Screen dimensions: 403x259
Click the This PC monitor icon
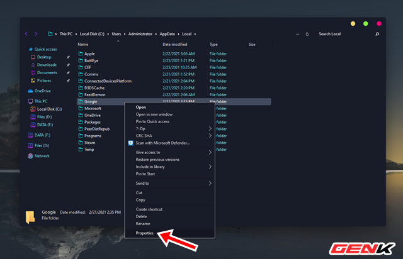click(30, 101)
